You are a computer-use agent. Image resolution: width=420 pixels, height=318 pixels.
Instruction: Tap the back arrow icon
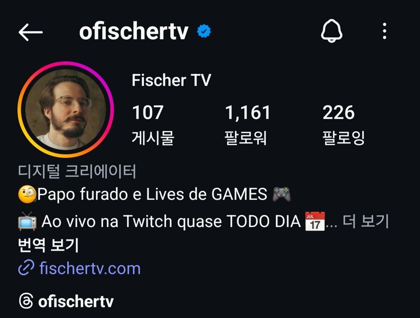(30, 32)
